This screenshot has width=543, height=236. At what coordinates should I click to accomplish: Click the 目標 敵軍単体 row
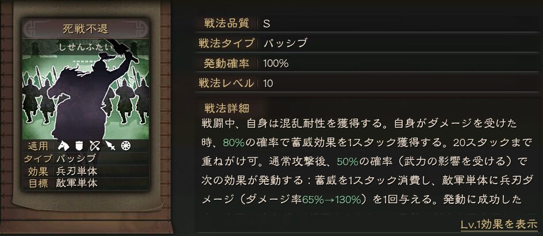(85, 184)
